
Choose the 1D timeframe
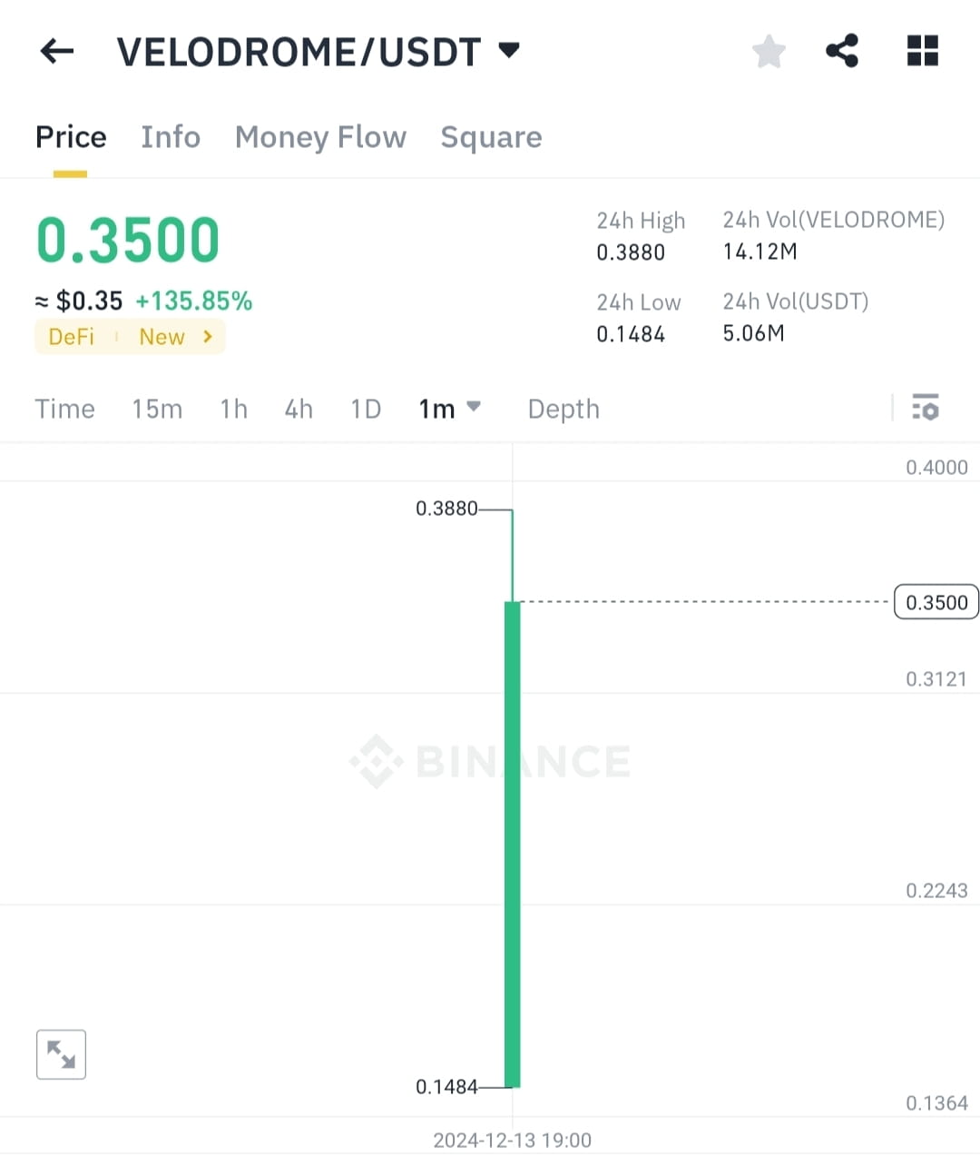pyautogui.click(x=366, y=409)
